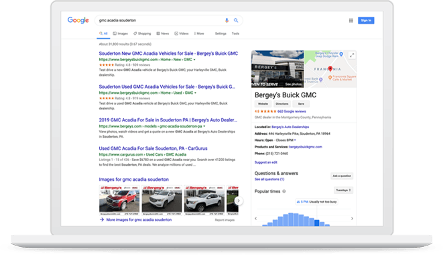This screenshot has width=443, height=255.
Task: Click the Bergey's Buick GMC panel title
Action: pyautogui.click(x=286, y=95)
